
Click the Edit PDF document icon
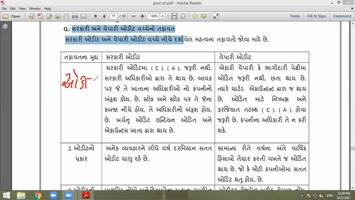point(49,16)
